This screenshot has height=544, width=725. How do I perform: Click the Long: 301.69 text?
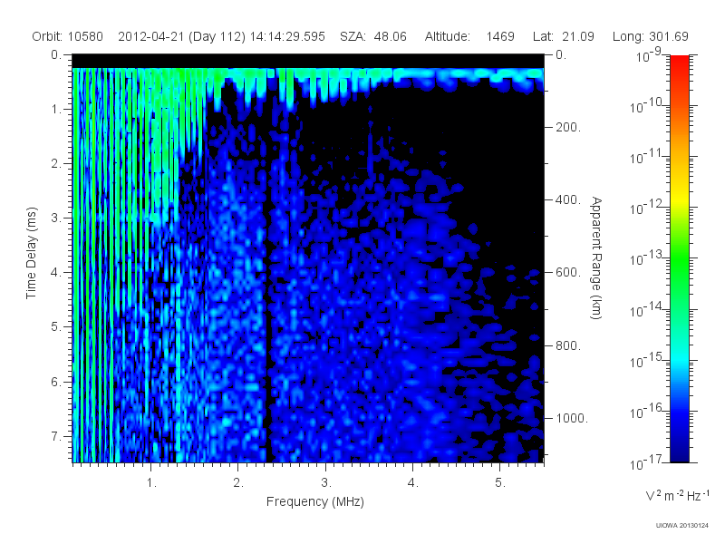pyautogui.click(x=651, y=36)
